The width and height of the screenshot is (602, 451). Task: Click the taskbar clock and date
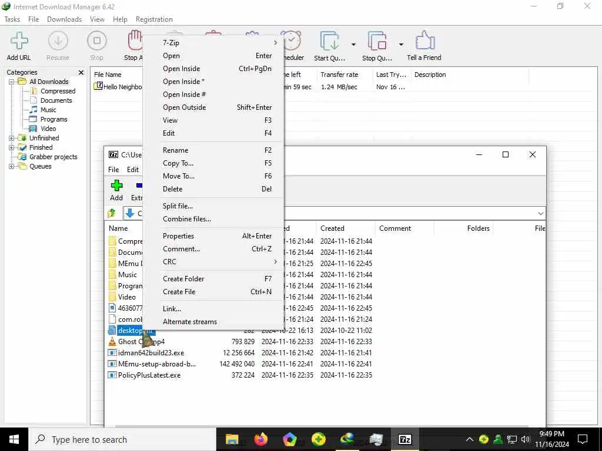(552, 439)
